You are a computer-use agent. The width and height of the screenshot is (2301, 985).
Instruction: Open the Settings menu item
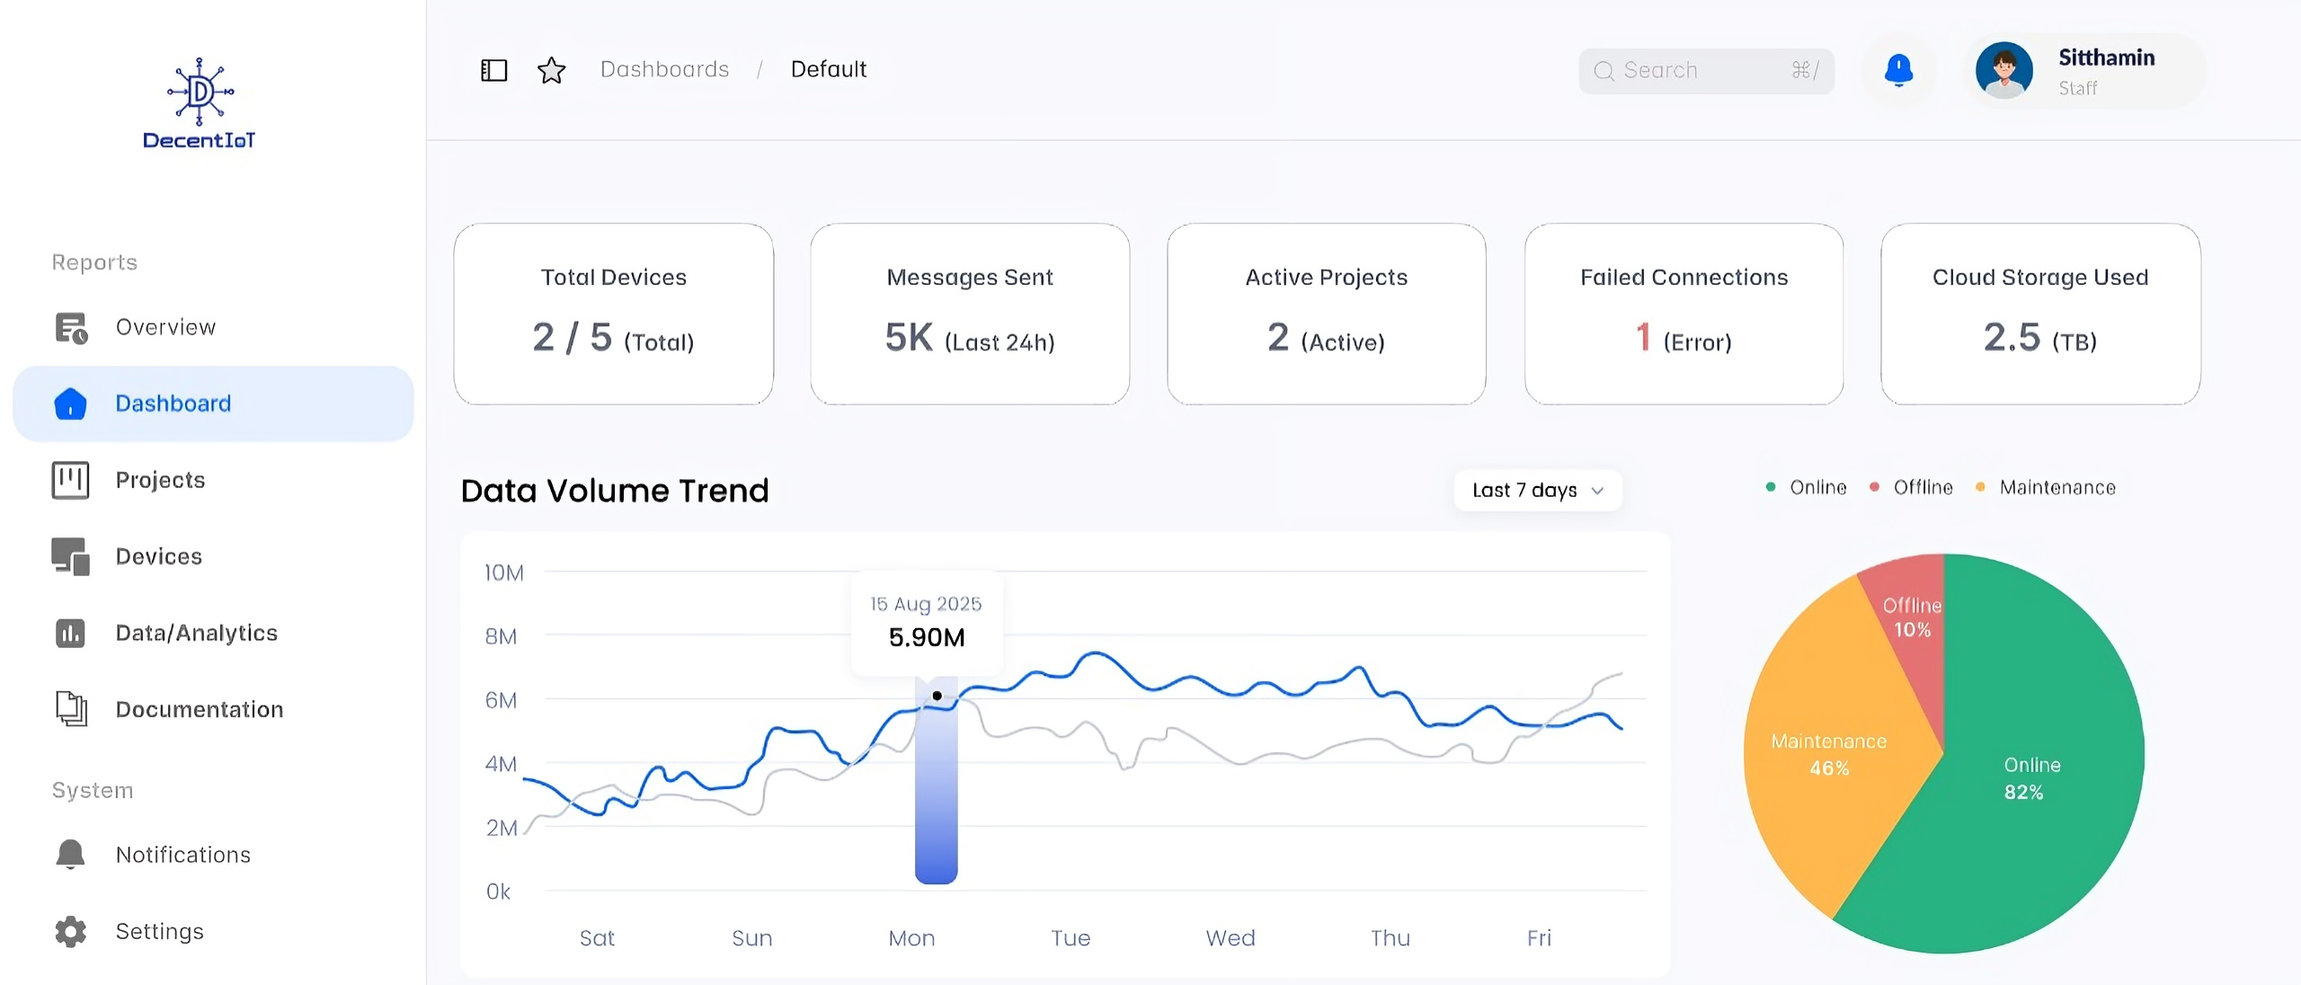(x=159, y=932)
